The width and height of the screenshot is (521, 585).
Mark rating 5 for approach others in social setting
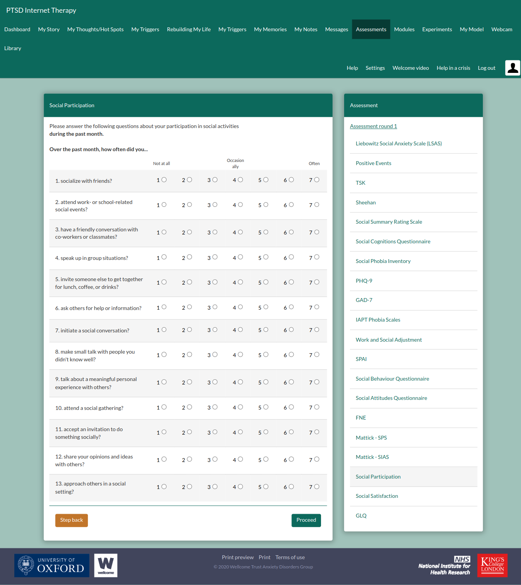tap(266, 487)
